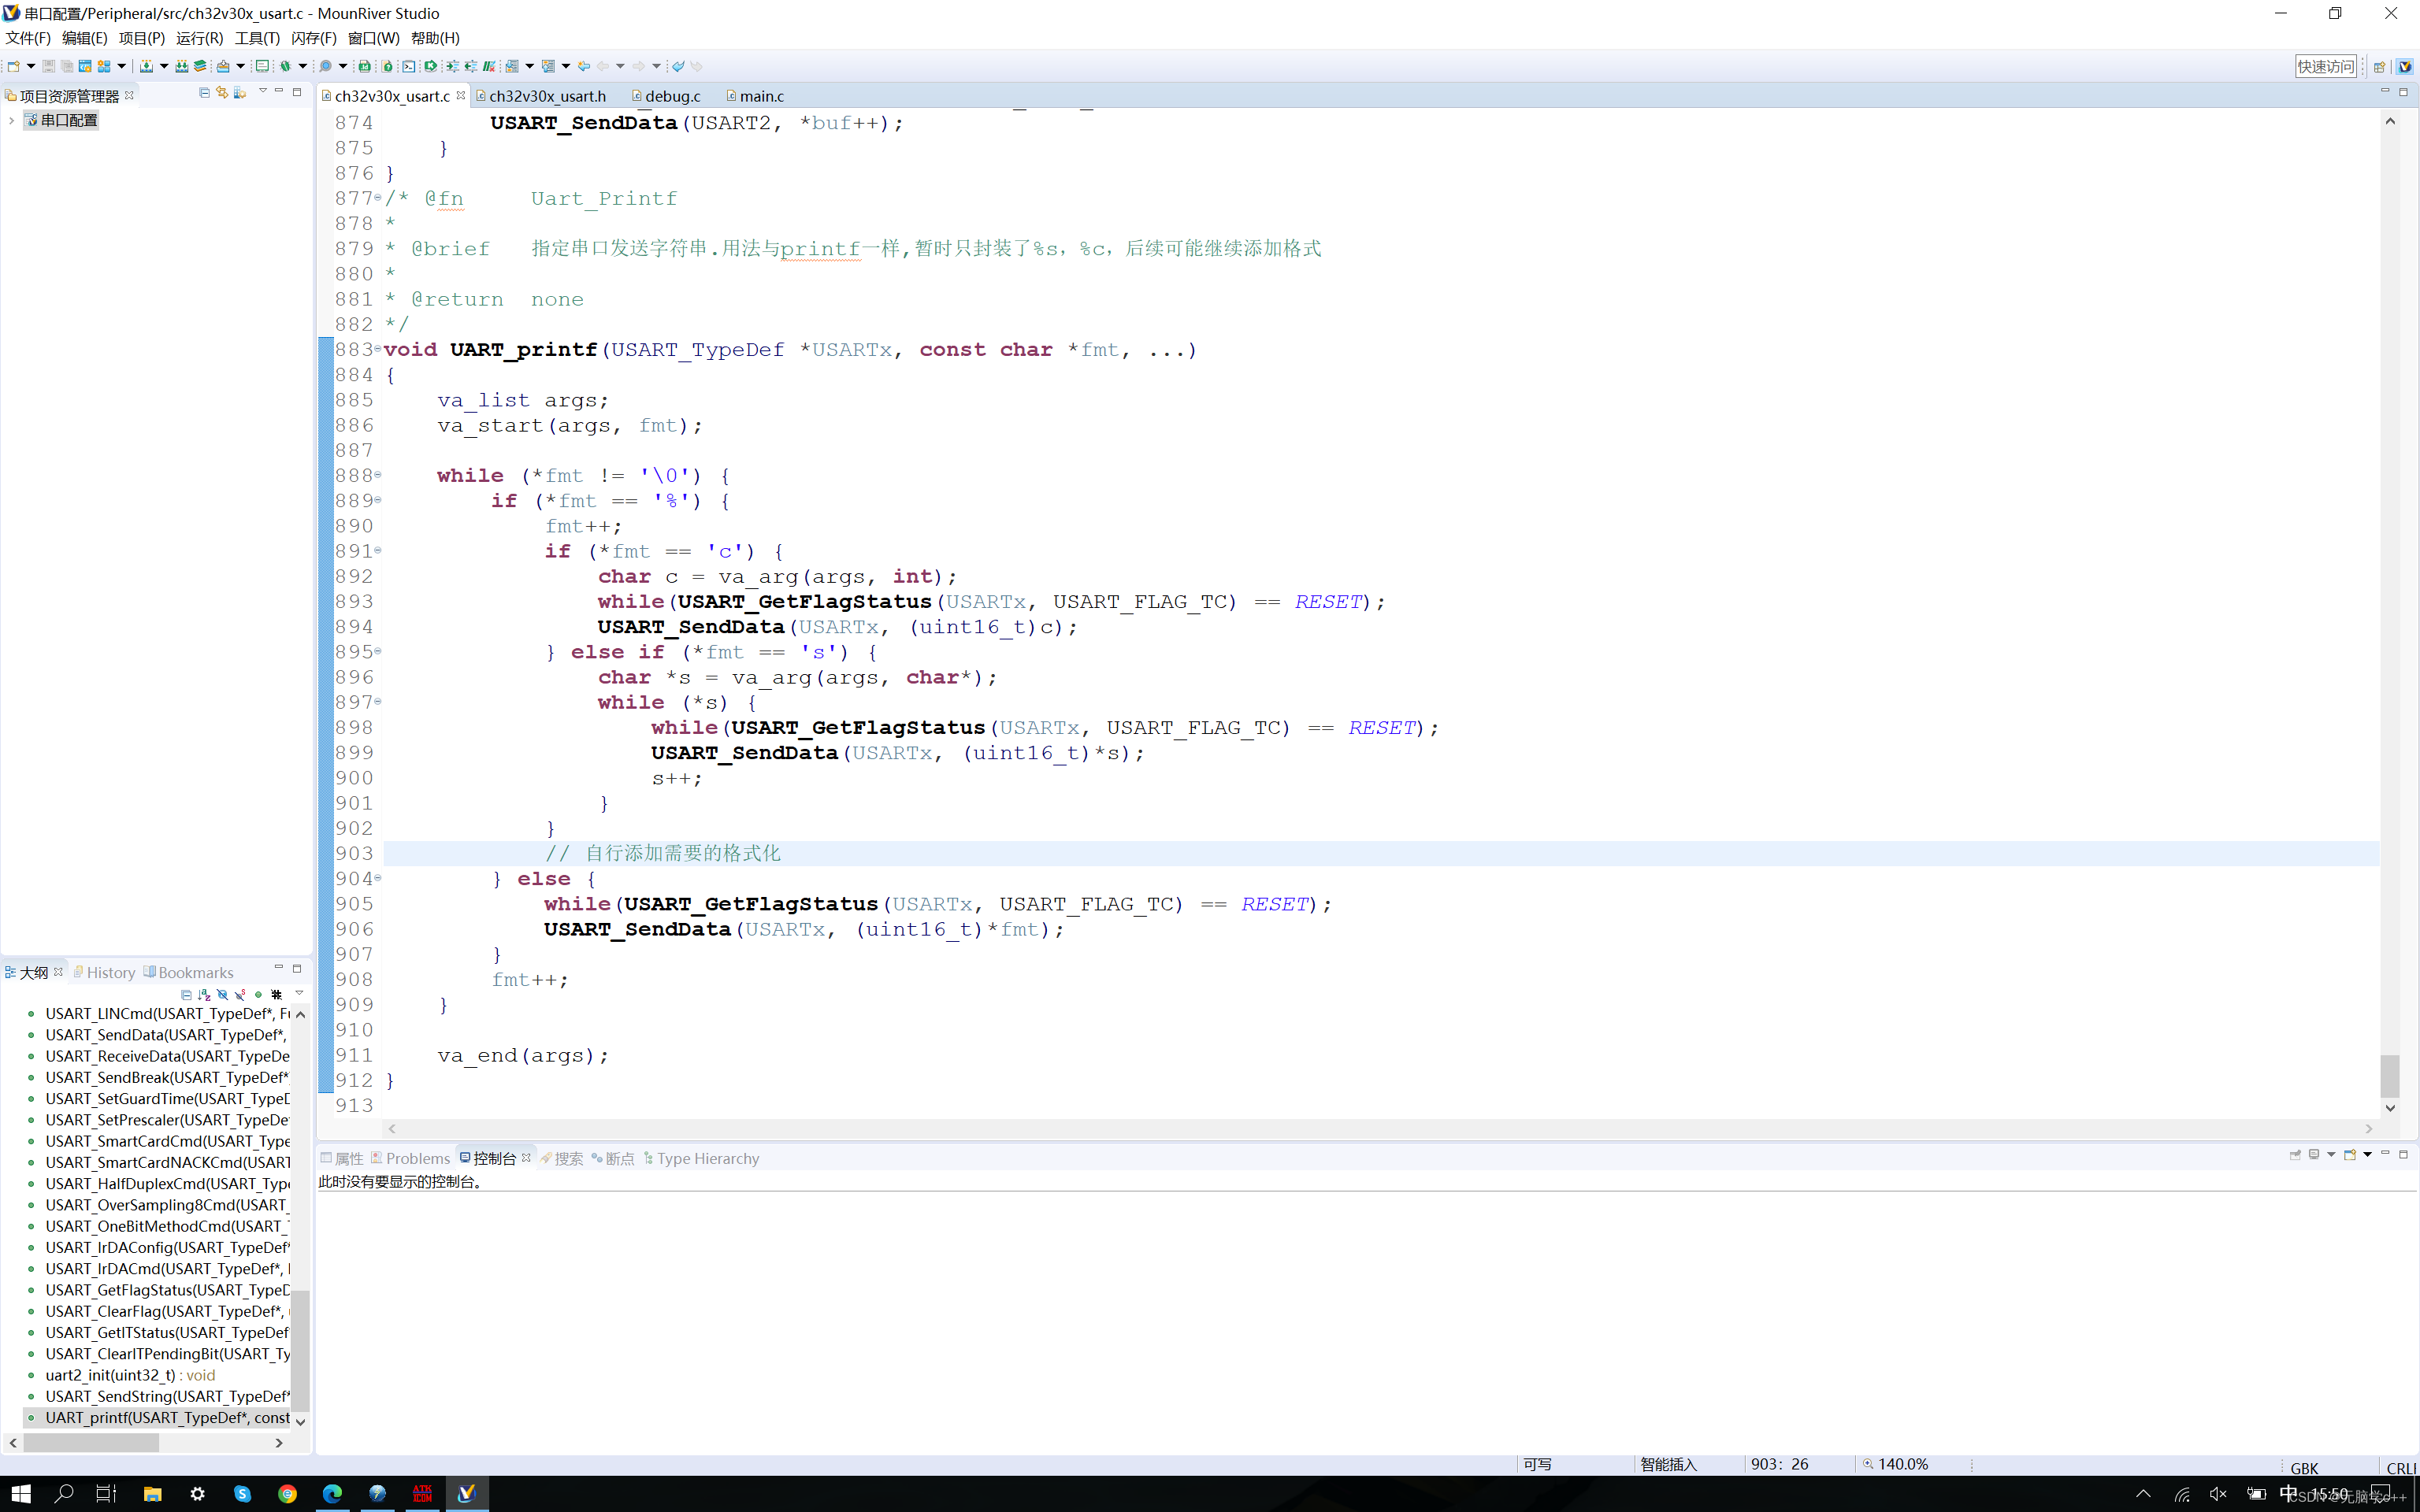The image size is (2420, 1512).
Task: Select USART_SendString in the outline list
Action: click(167, 1396)
